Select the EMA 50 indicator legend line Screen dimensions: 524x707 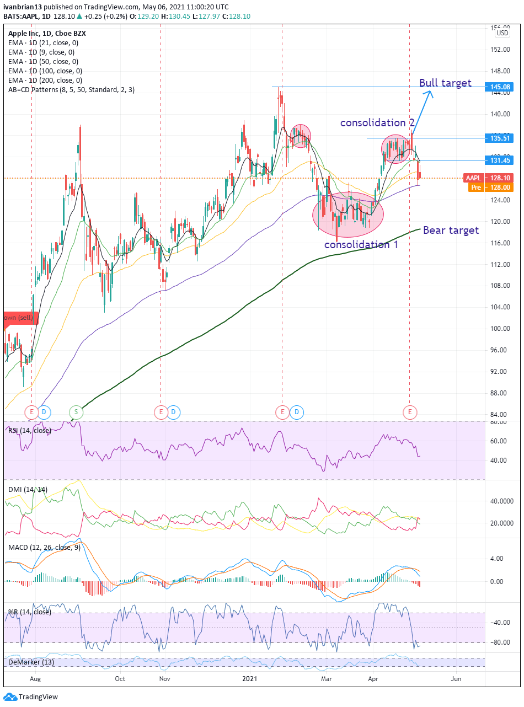click(x=43, y=61)
